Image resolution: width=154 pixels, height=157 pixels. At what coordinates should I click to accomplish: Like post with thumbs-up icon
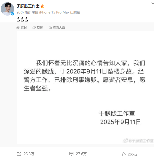point(124,154)
